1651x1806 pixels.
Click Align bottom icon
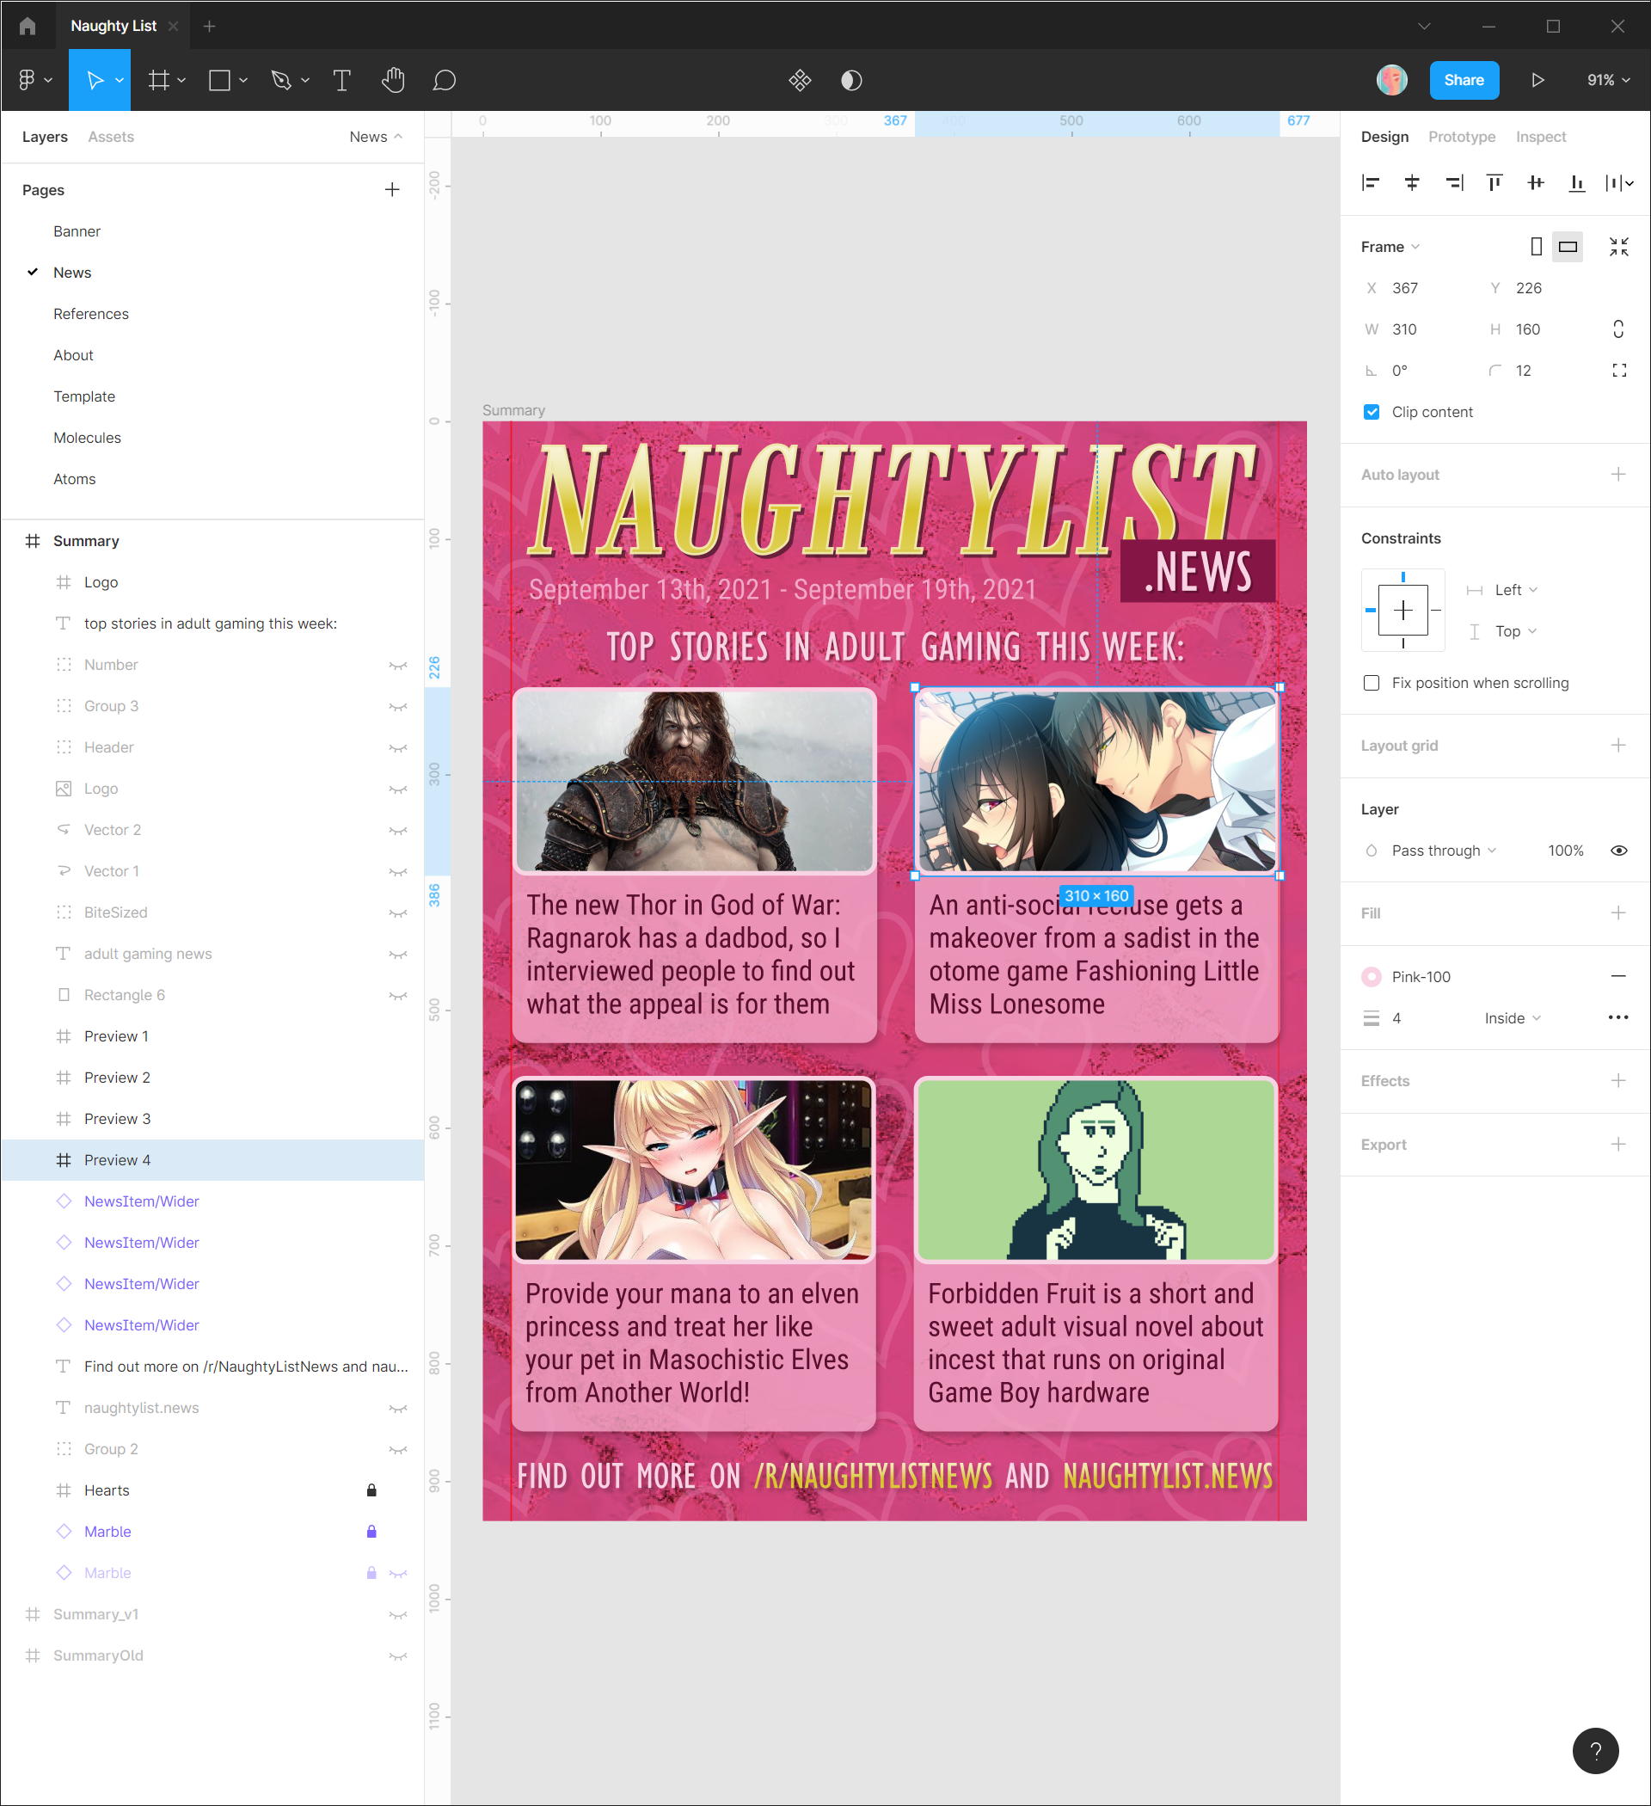tap(1577, 182)
